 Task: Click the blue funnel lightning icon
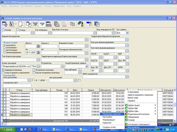coord(89,24)
